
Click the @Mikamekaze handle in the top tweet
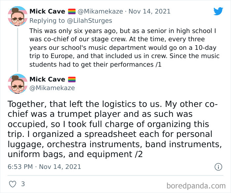point(100,12)
